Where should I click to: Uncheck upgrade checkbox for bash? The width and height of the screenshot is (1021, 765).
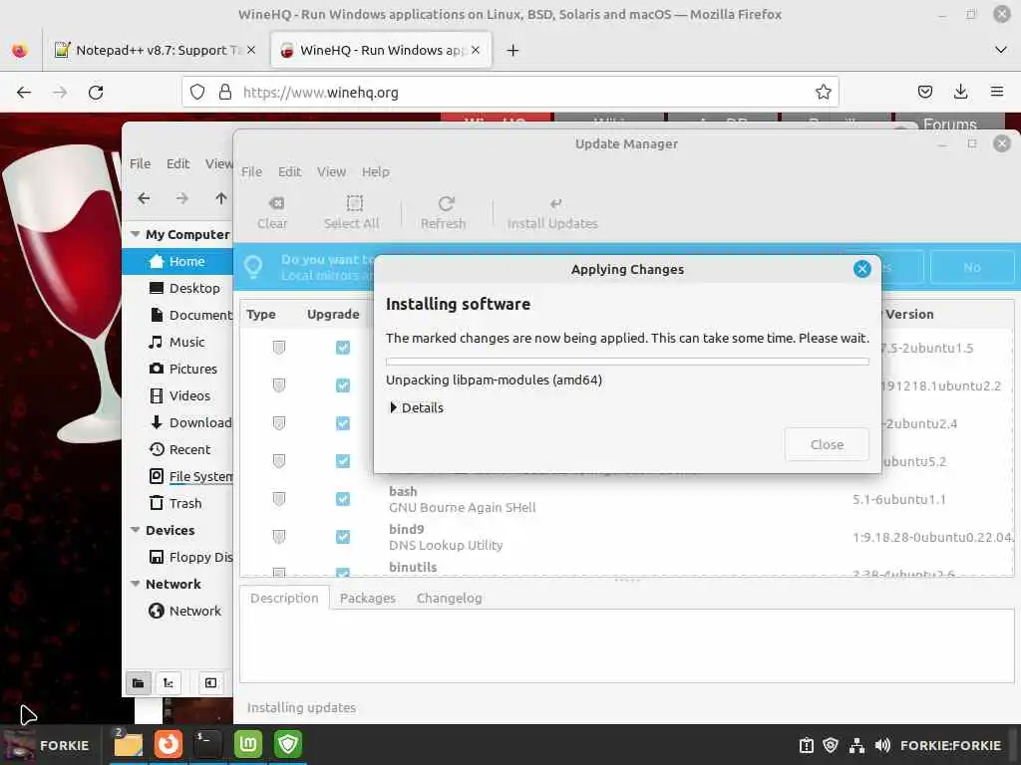[x=343, y=499]
